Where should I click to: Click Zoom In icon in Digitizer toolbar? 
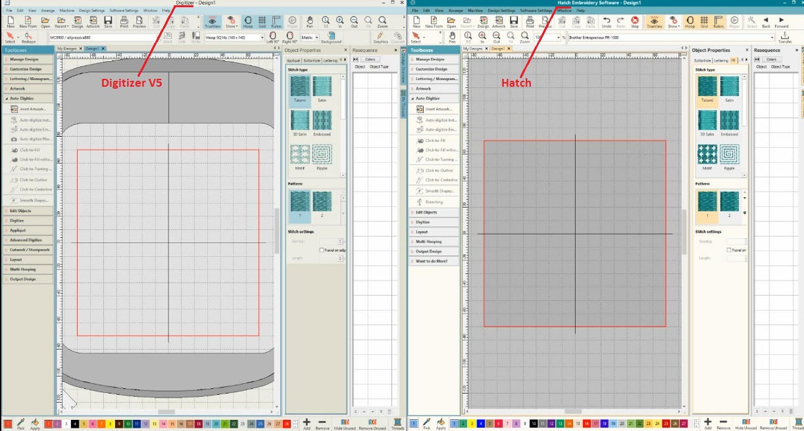pyautogui.click(x=340, y=22)
